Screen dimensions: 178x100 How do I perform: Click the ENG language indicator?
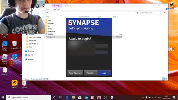159,97
